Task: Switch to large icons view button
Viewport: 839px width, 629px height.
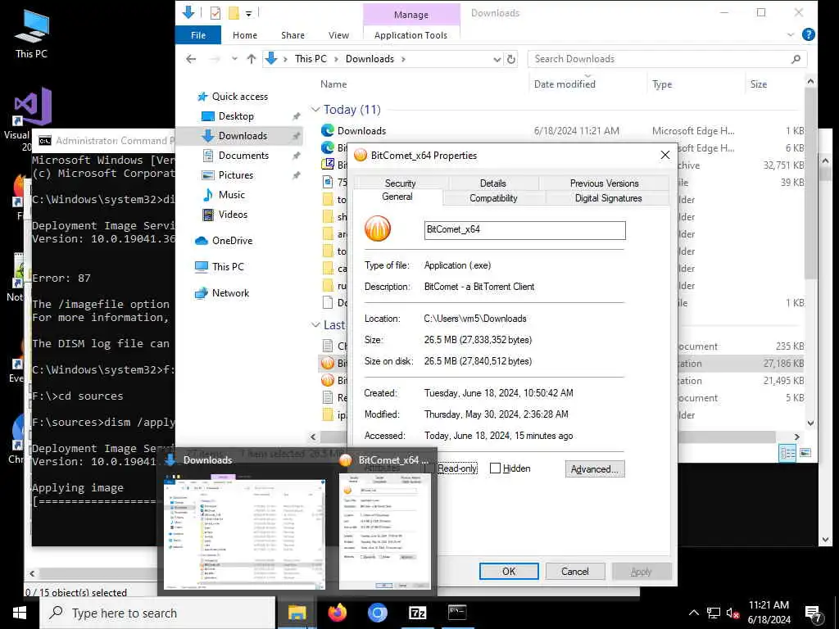Action: click(805, 452)
